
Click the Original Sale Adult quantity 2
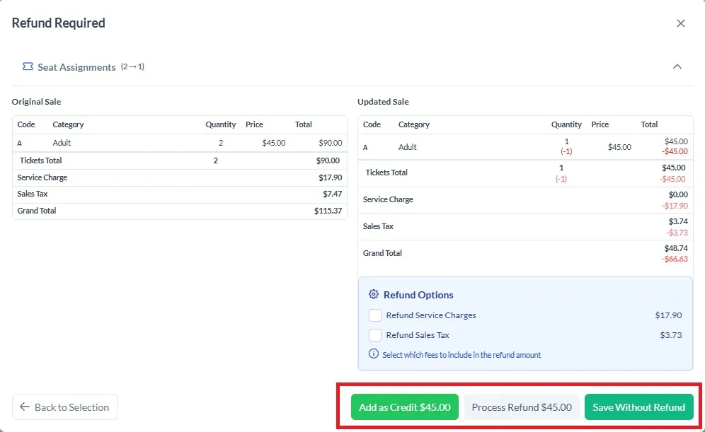click(221, 143)
